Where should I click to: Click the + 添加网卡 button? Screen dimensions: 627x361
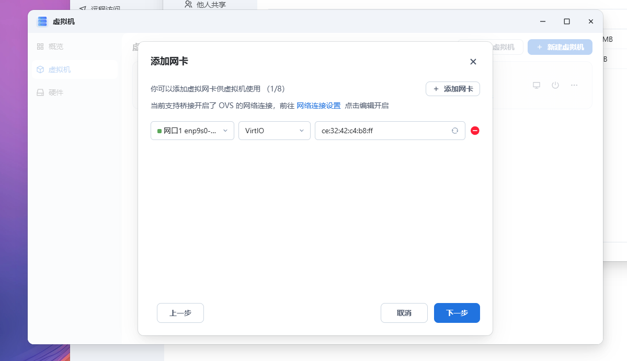point(452,89)
